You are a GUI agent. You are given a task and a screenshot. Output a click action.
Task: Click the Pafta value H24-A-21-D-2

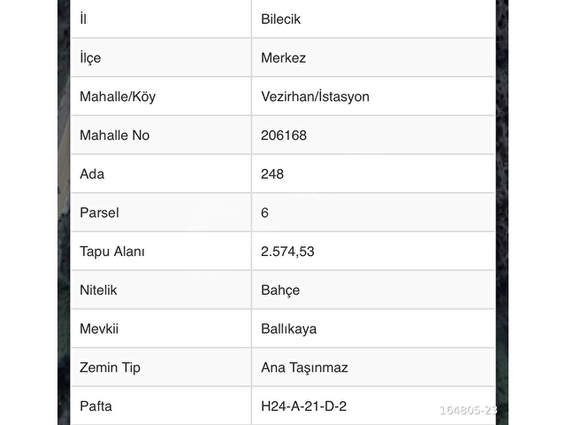(303, 406)
